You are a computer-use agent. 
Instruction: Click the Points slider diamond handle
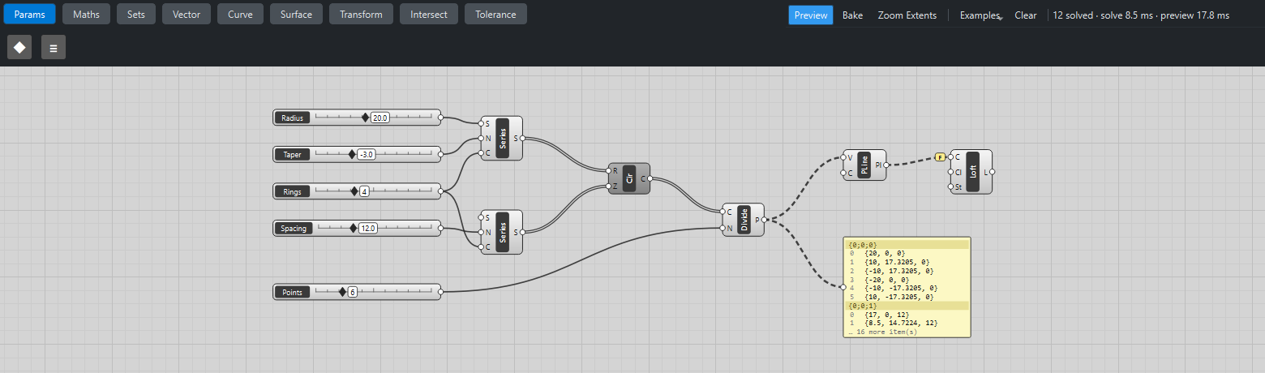(342, 292)
